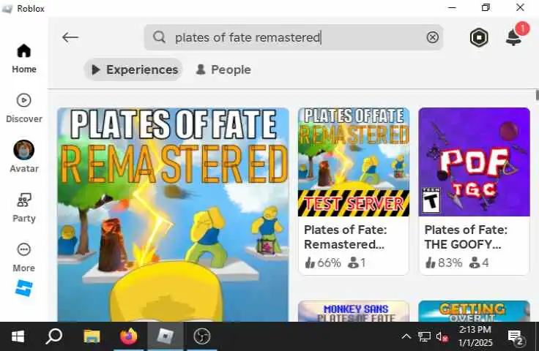The height and width of the screenshot is (351, 539).
Task: Click the muted volume tray icon
Action: pos(442,337)
